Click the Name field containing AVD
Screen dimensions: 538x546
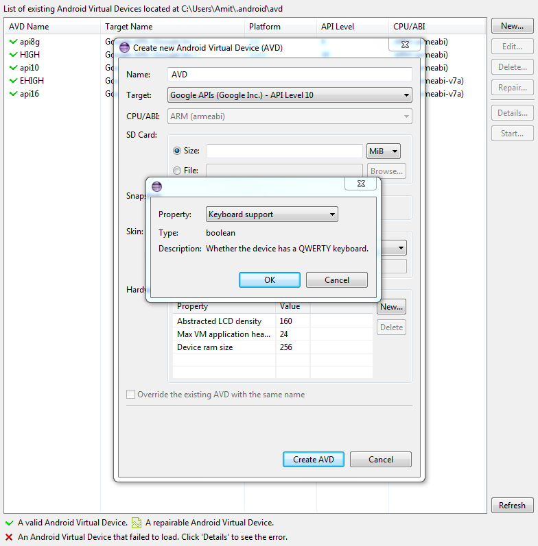(x=290, y=75)
